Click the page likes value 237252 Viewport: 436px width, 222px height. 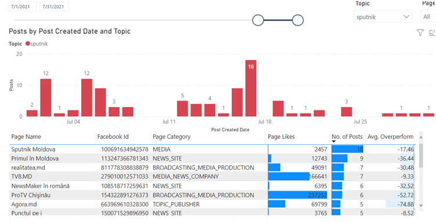coord(318,195)
